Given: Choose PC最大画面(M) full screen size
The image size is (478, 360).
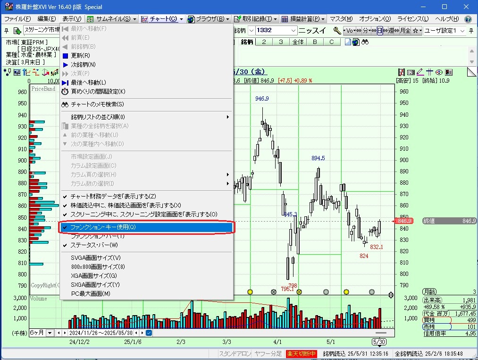Looking at the screenshot, I should click(146, 294).
